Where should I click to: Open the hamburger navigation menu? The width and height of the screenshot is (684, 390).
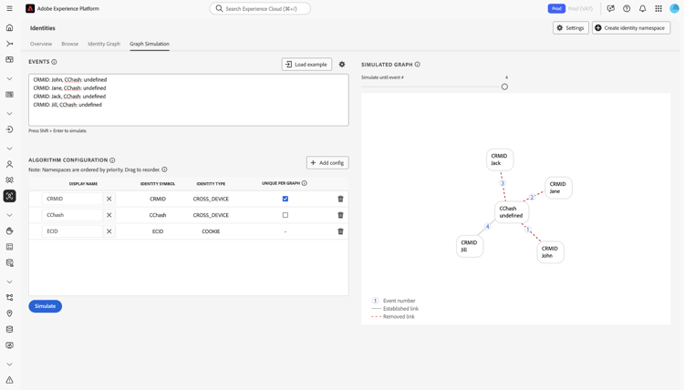(x=10, y=8)
